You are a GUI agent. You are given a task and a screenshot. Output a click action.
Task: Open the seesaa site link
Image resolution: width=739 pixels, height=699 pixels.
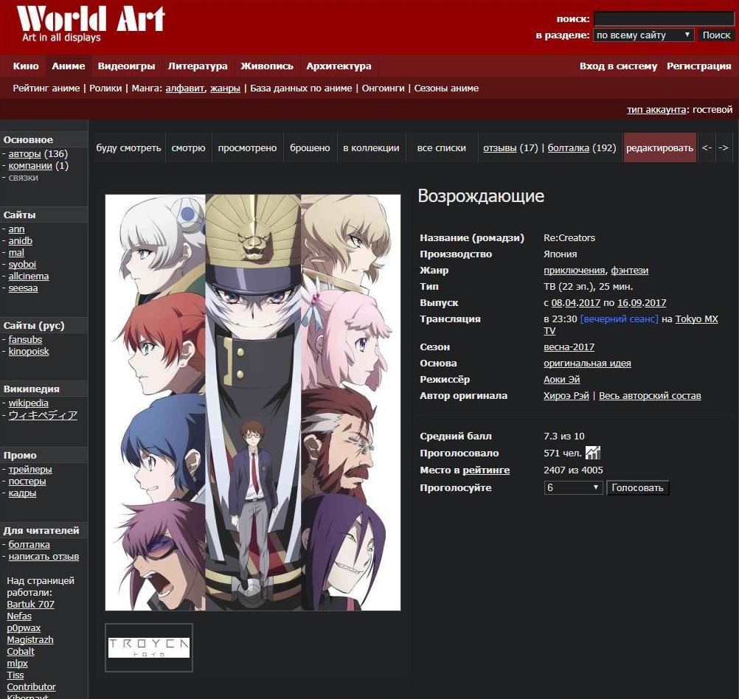tap(23, 288)
